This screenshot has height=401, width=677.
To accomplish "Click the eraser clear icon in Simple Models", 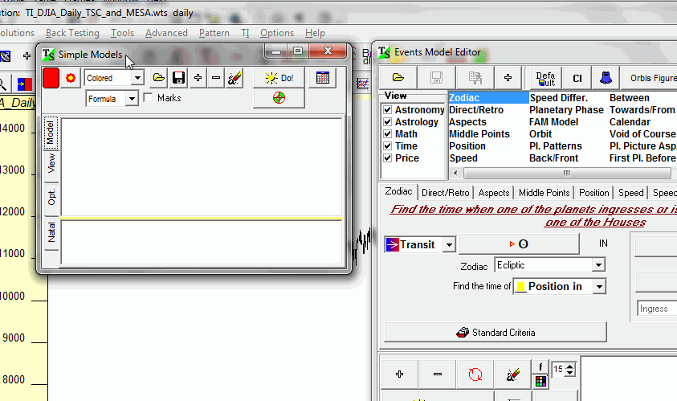I will (234, 78).
